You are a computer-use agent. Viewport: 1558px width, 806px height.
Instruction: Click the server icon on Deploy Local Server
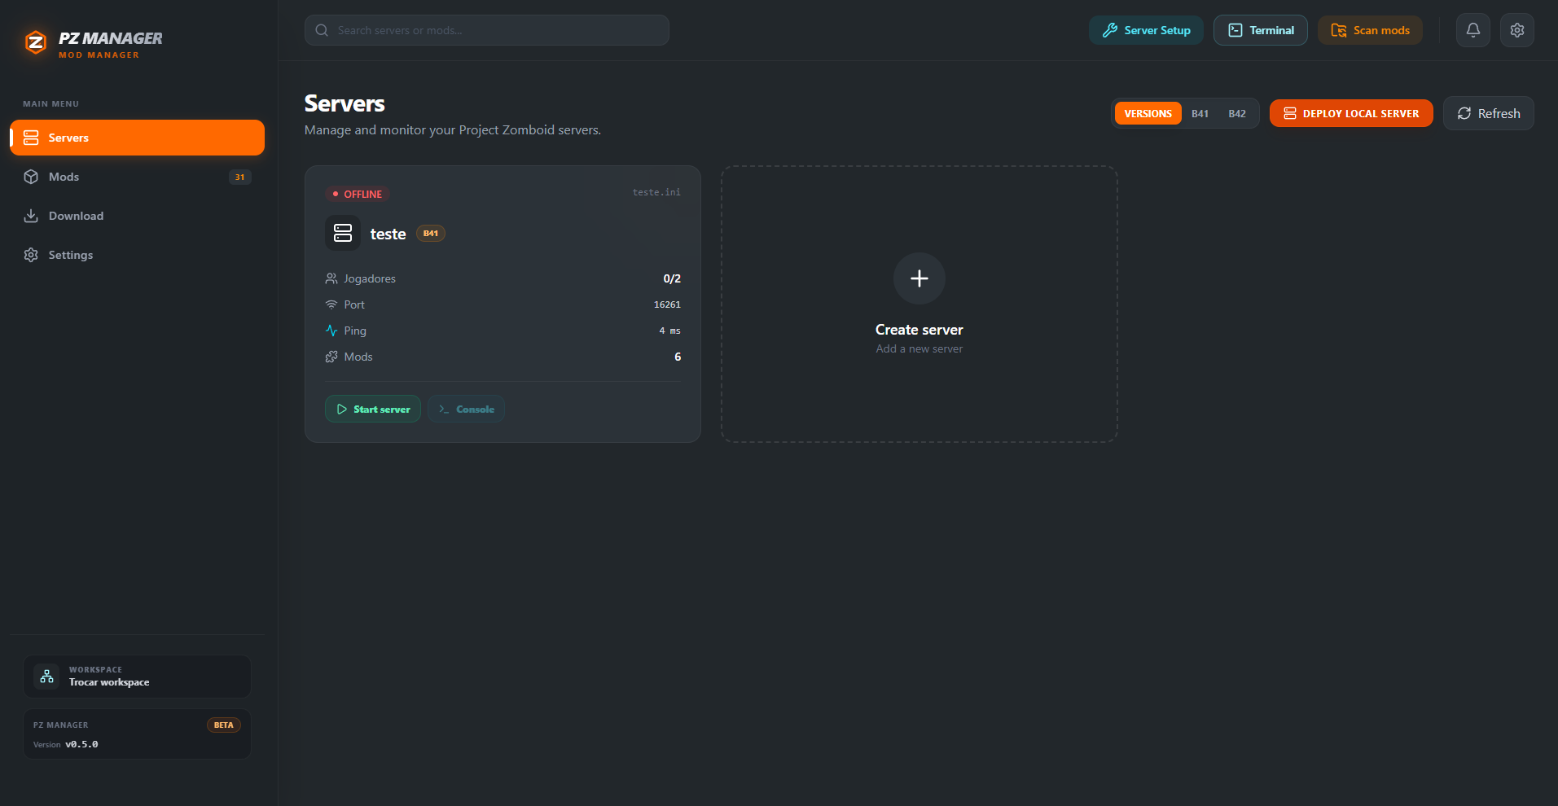pos(1290,113)
